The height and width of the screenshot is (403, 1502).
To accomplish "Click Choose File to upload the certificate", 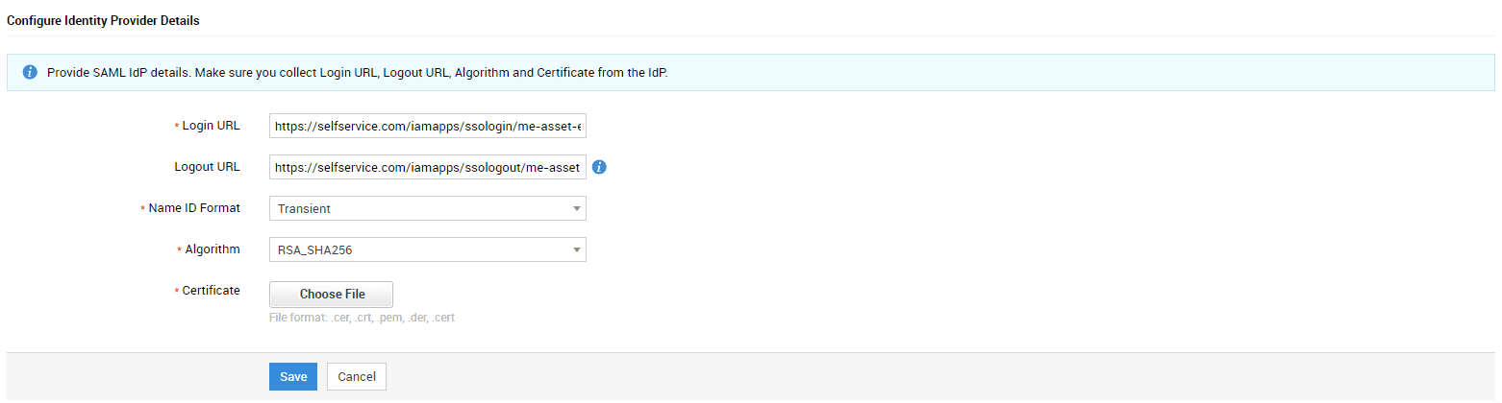I will pos(332,295).
